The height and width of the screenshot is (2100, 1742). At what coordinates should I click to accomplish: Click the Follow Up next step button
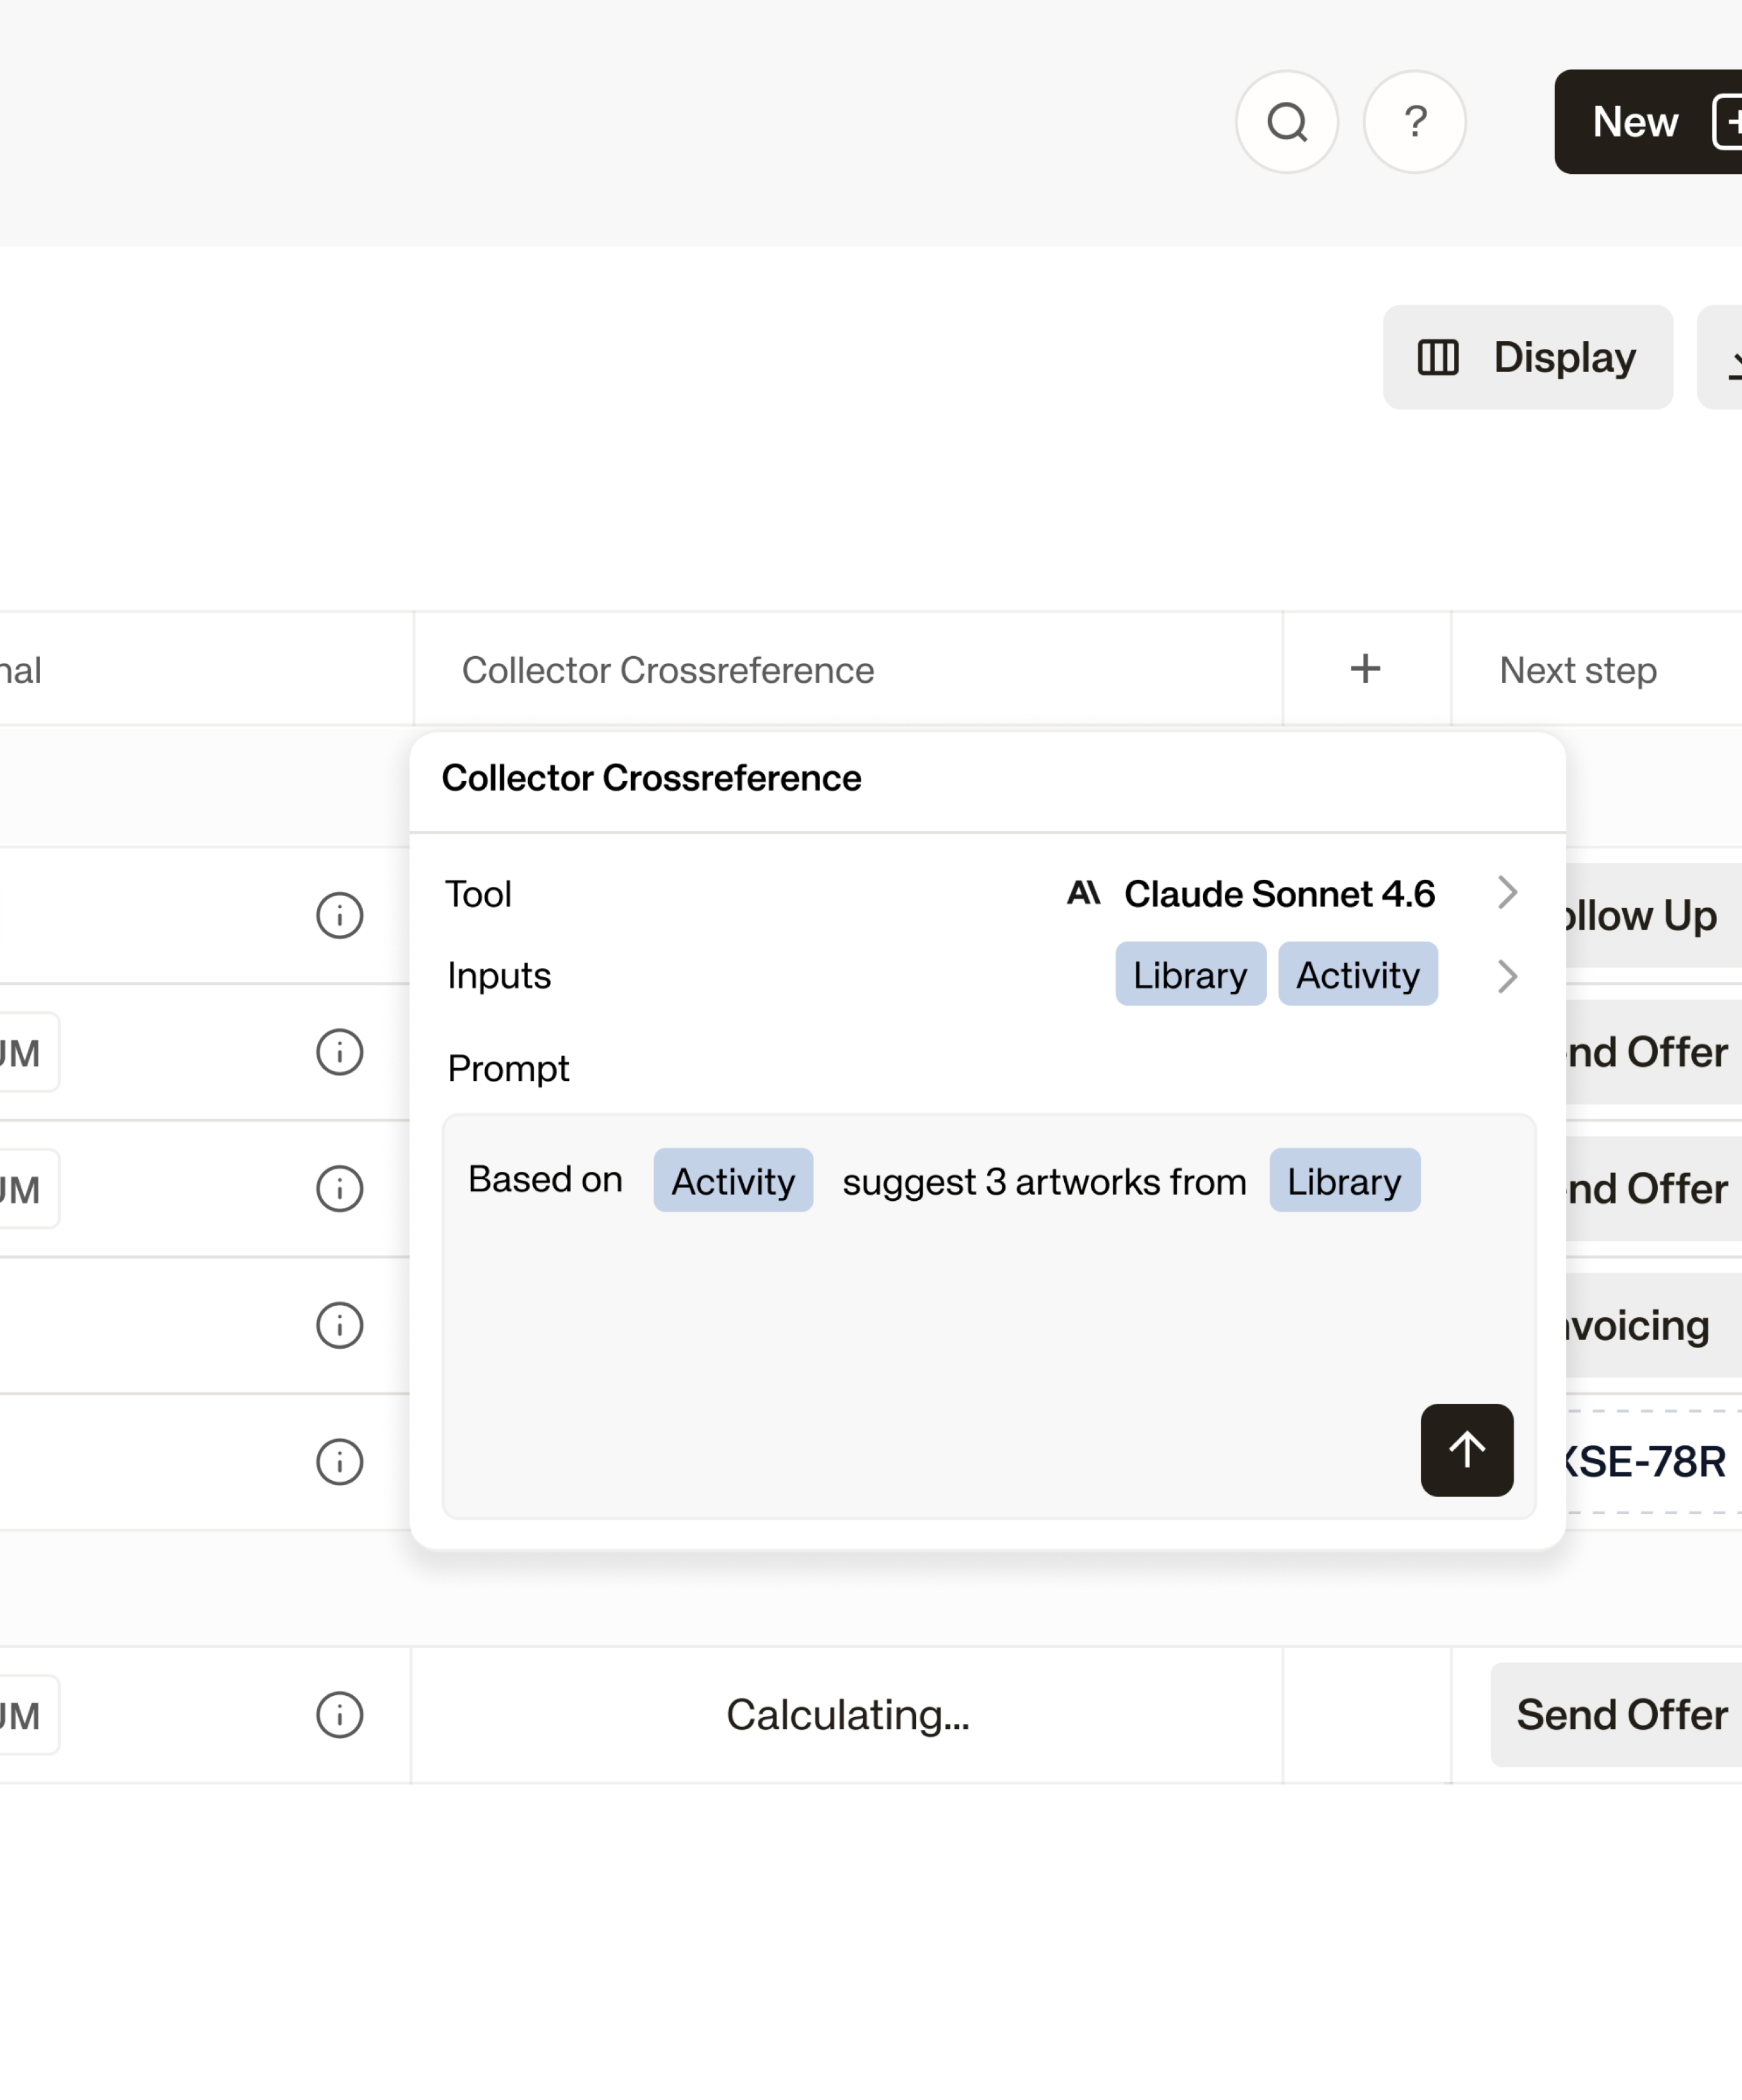click(1654, 915)
